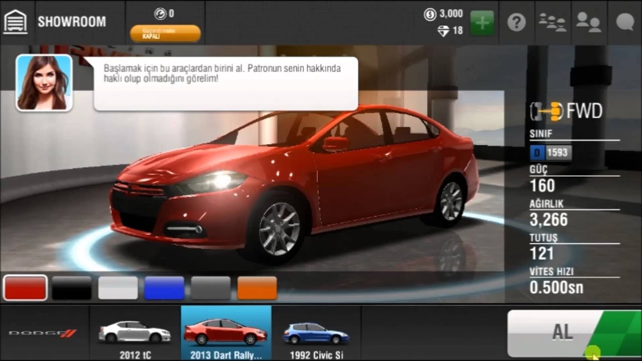Click the advisor dialog speech bubble
642x361 pixels.
pos(226,83)
